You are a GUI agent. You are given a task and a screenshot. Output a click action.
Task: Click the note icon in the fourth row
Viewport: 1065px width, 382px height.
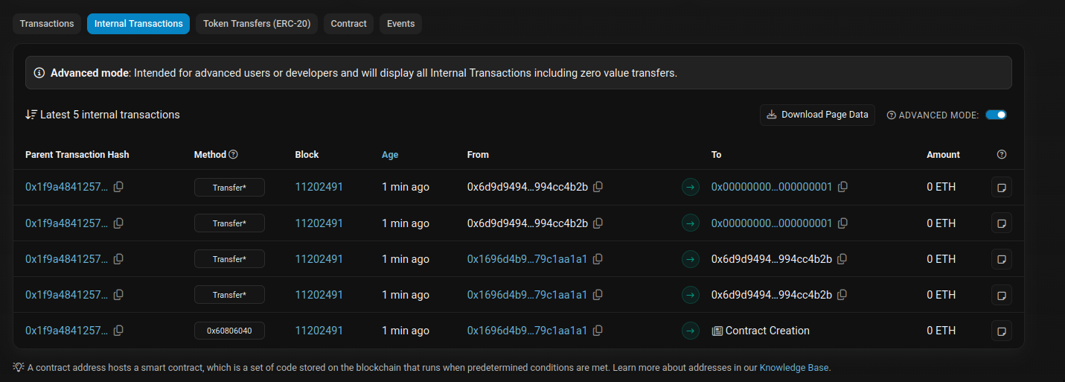tap(1002, 295)
